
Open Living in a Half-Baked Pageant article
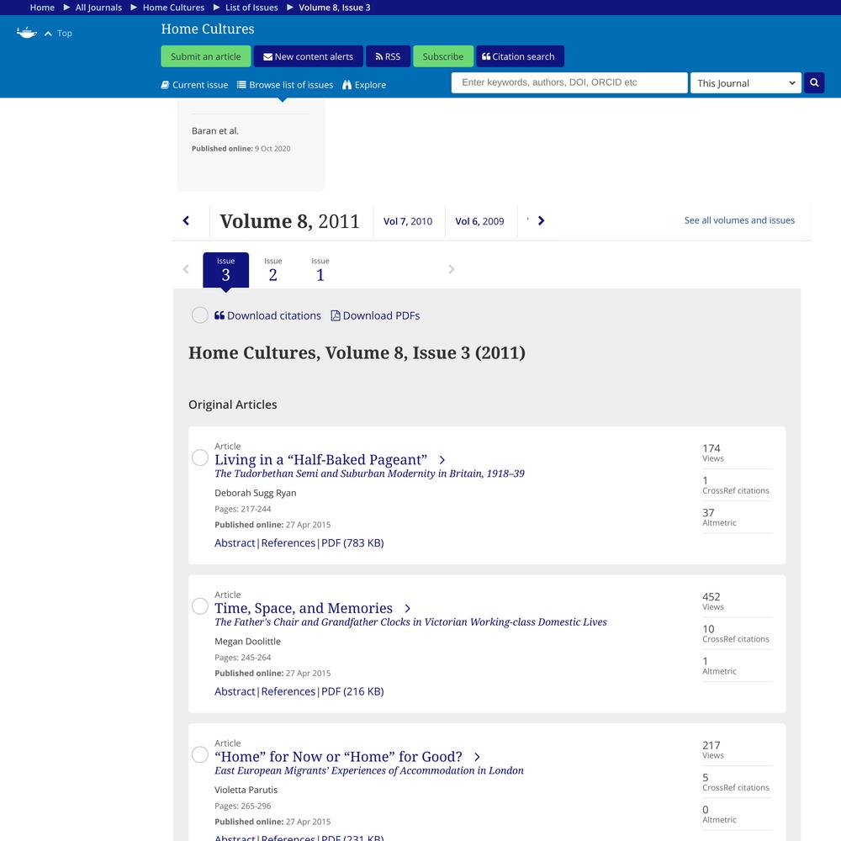pos(320,460)
